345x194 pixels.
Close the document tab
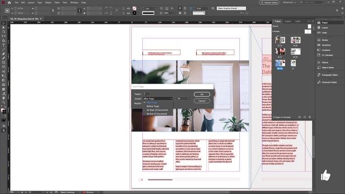point(41,19)
